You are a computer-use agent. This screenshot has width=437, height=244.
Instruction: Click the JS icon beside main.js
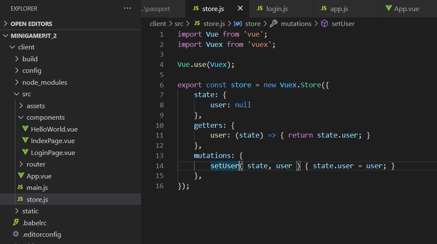pos(20,187)
